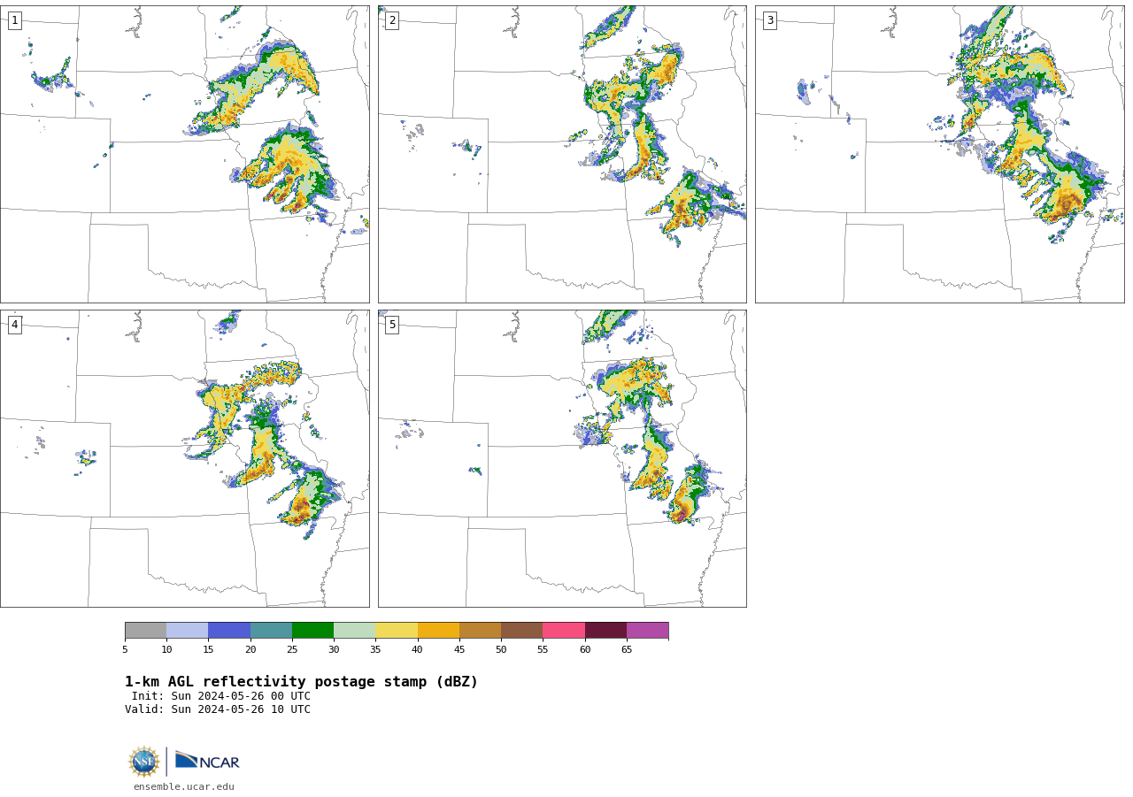Click the panel number label 4

coord(14,325)
